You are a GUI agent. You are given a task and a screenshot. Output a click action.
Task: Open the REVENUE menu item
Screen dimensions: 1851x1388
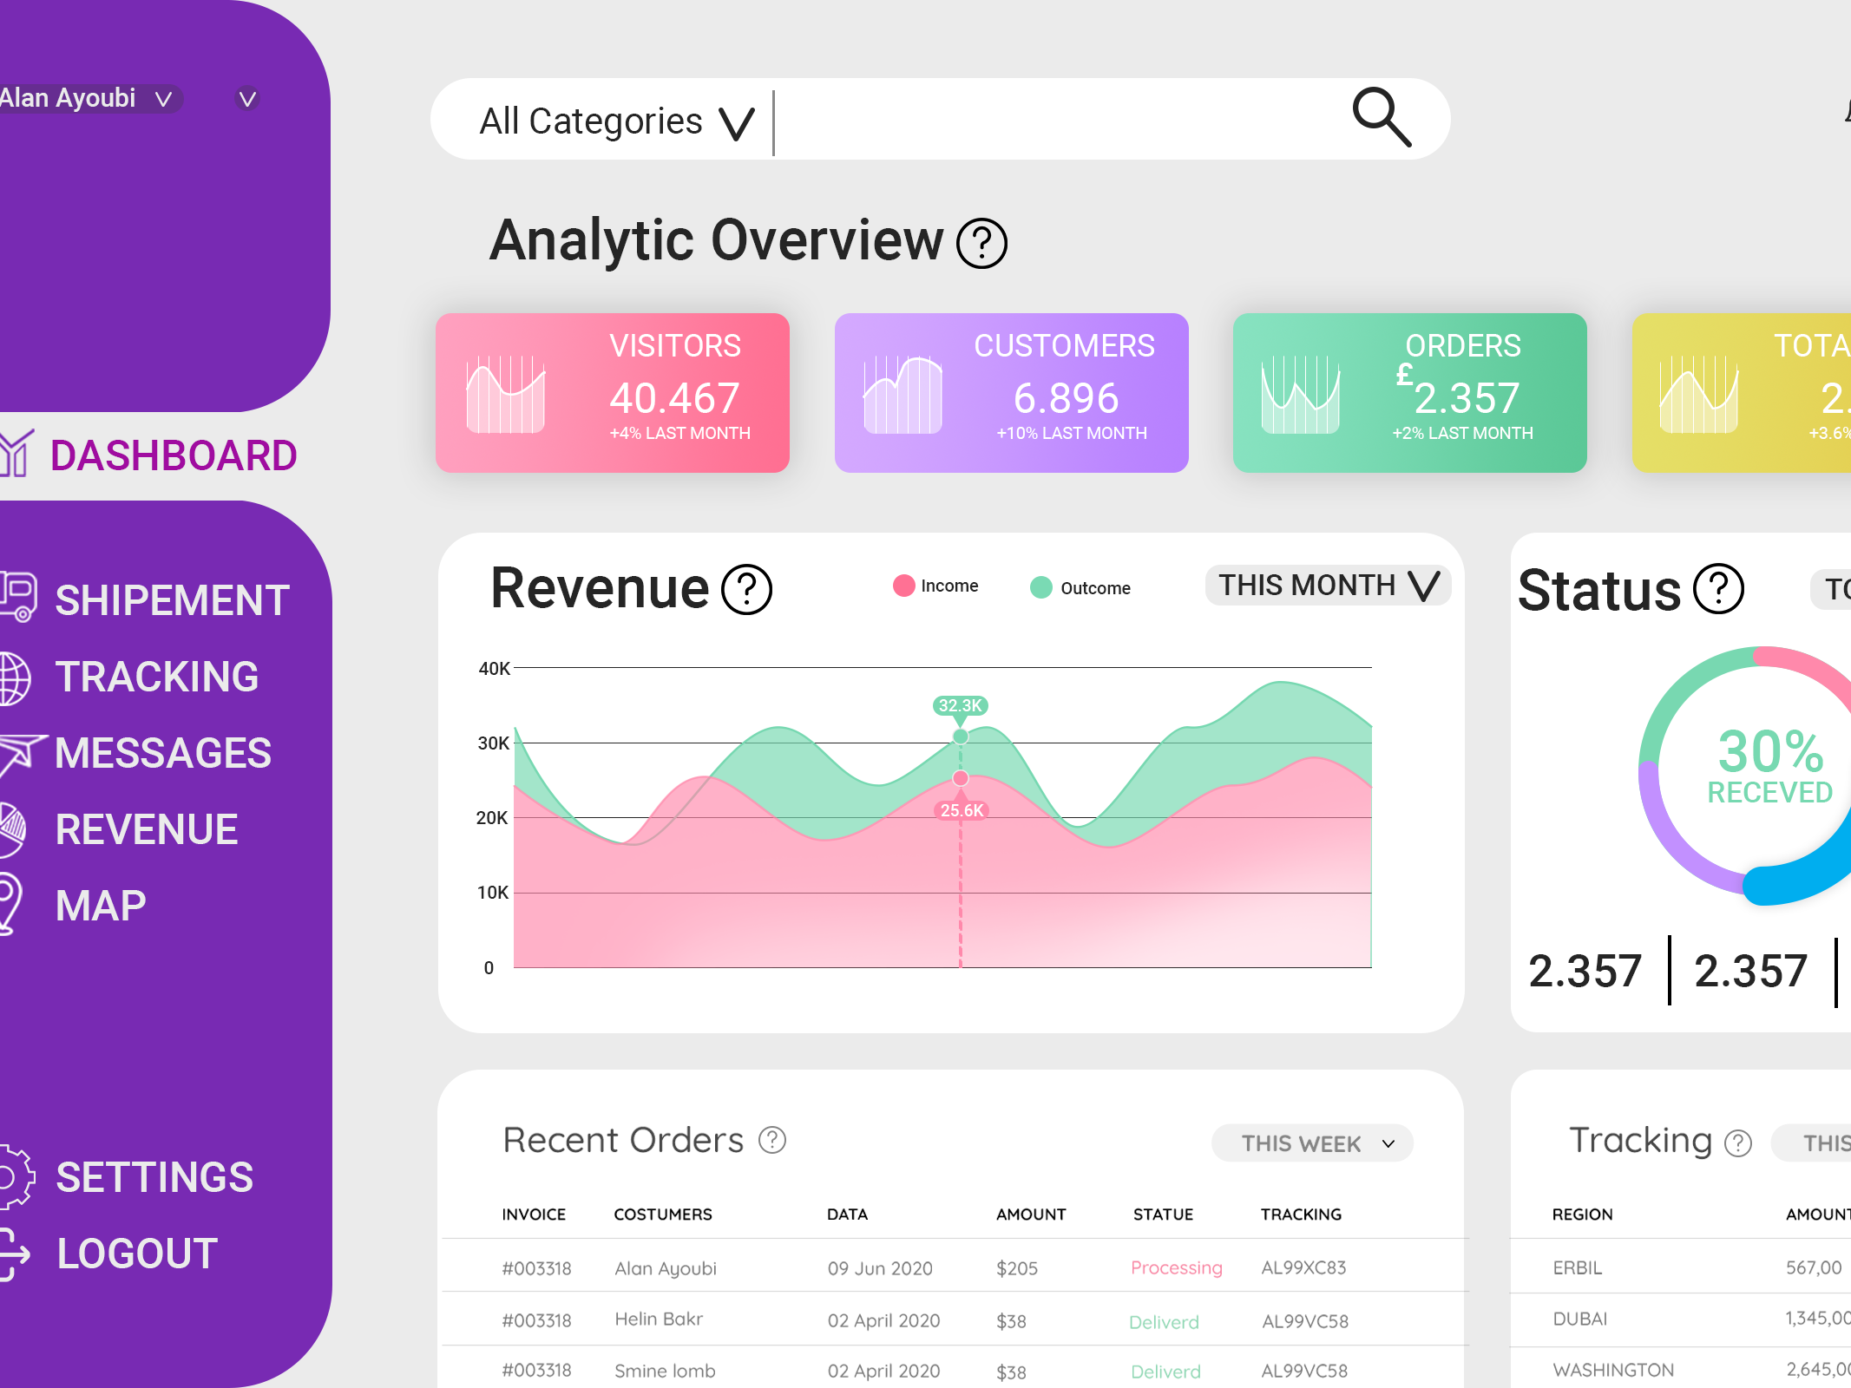(x=147, y=829)
